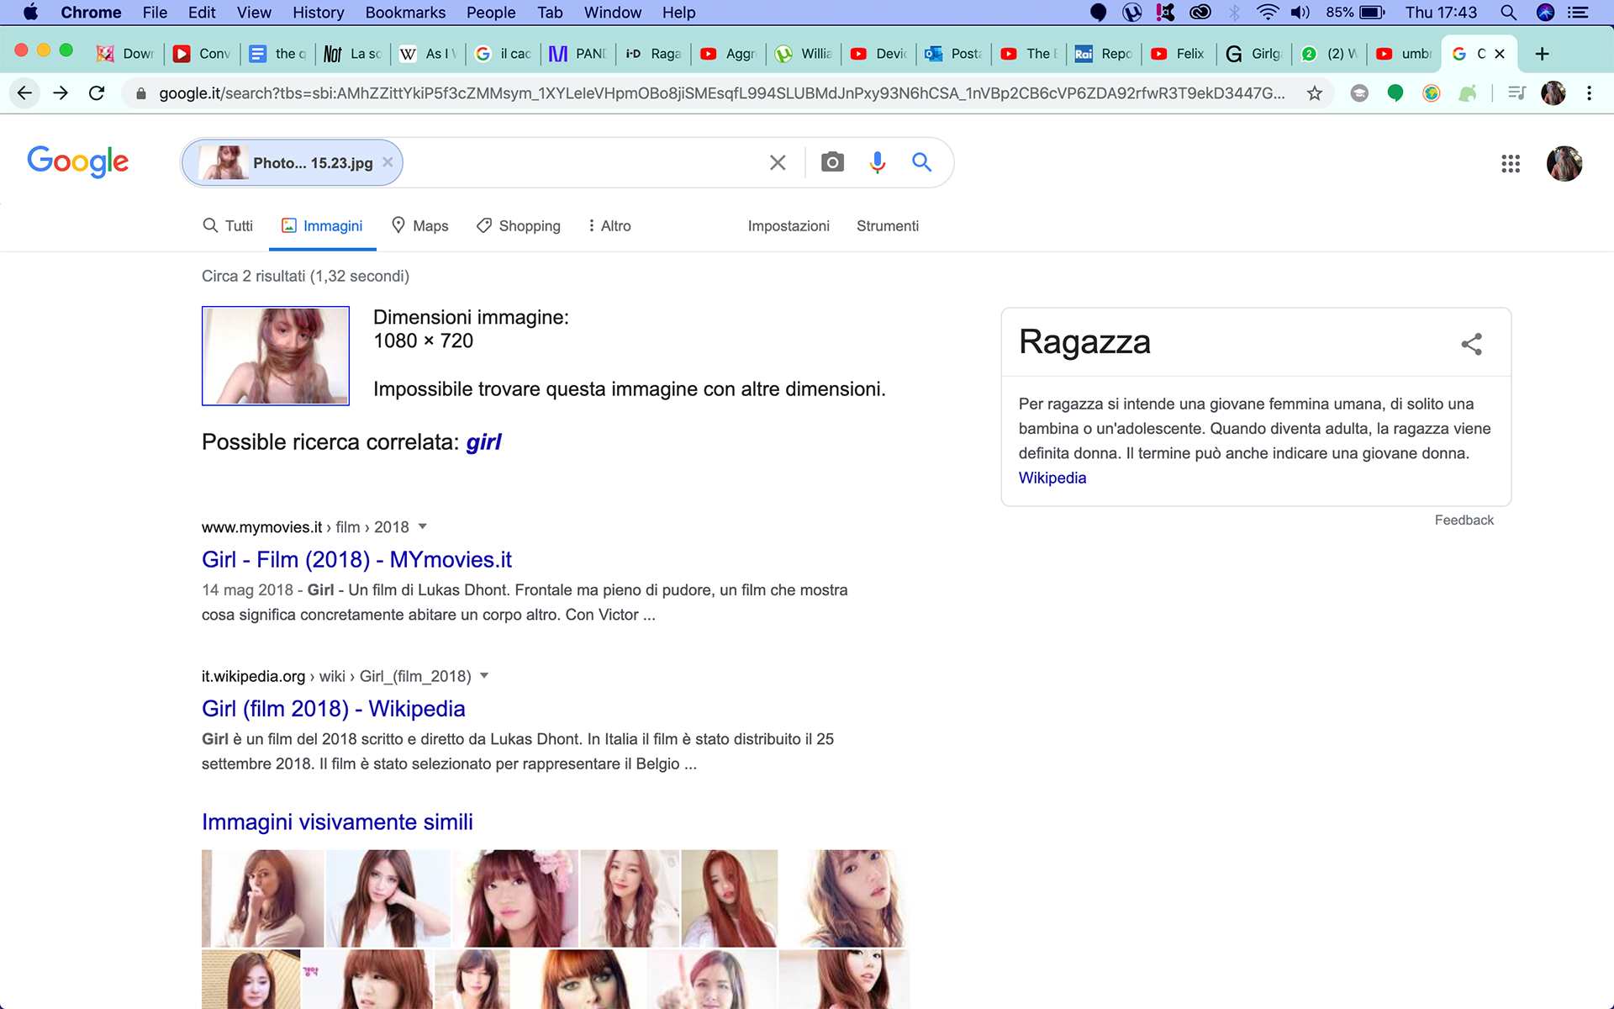Click Feedback under knowledge panel
Image resolution: width=1614 pixels, height=1009 pixels.
(1464, 520)
